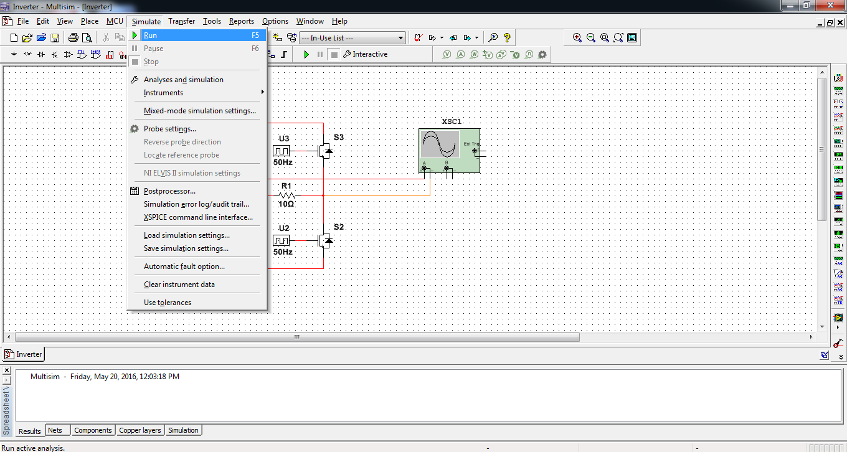Place transistor component icon
This screenshot has width=847, height=452.
55,54
